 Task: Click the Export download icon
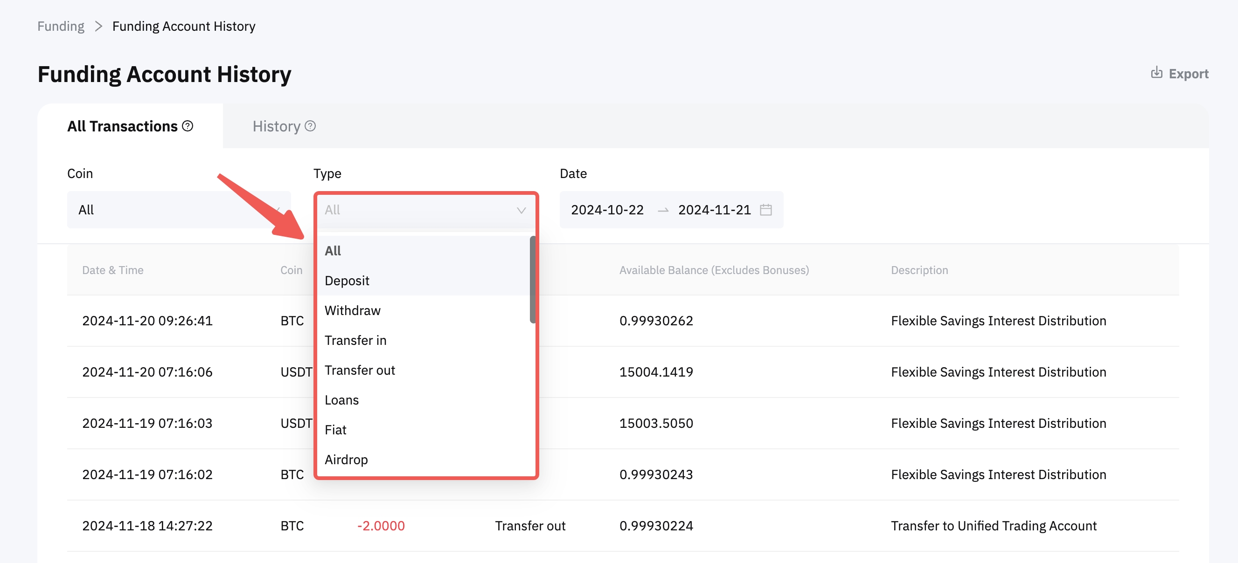[x=1156, y=73]
